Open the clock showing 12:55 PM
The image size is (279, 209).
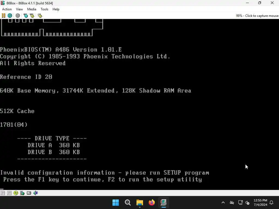pos(260,202)
